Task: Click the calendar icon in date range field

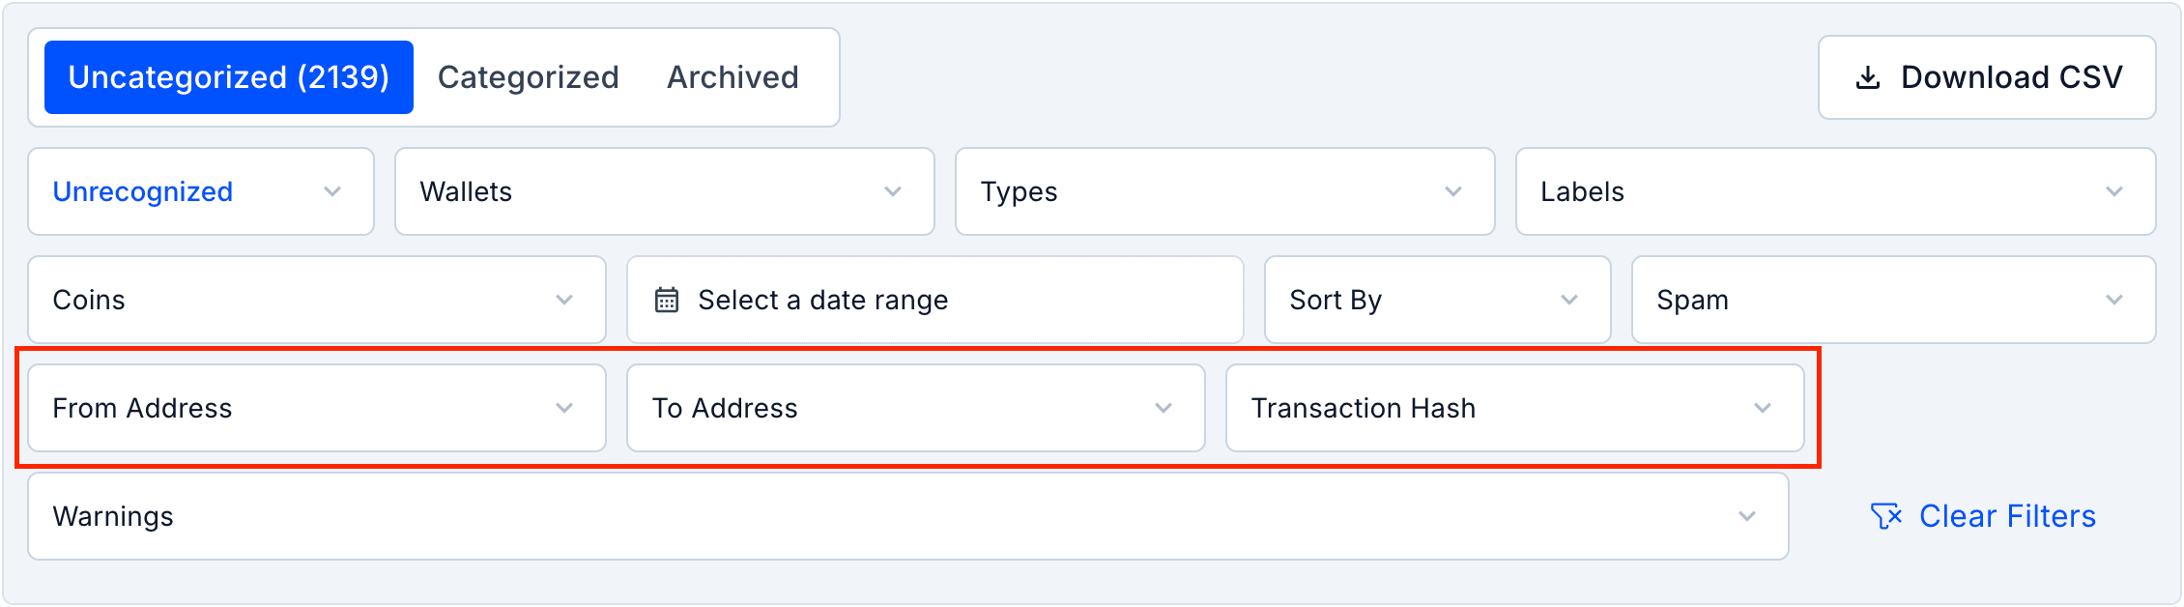Action: click(x=667, y=300)
